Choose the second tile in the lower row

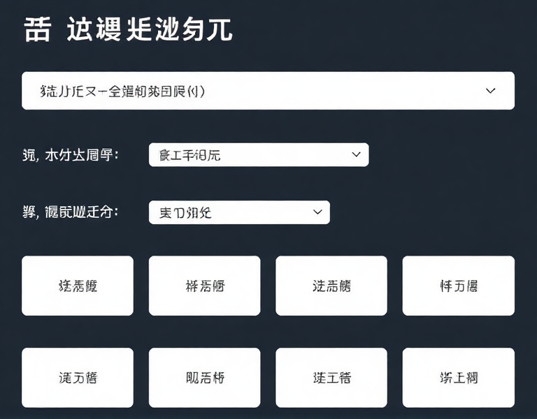tap(204, 378)
